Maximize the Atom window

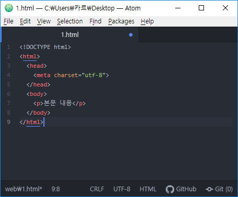tap(201, 8)
